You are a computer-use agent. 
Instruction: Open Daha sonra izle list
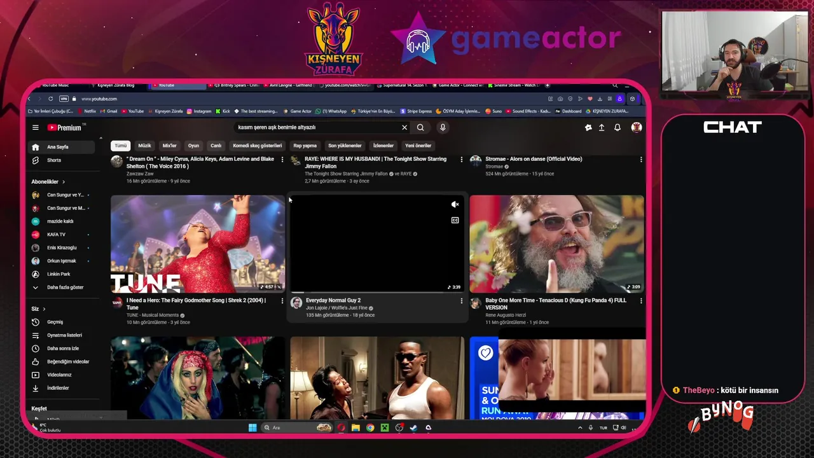tap(62, 349)
